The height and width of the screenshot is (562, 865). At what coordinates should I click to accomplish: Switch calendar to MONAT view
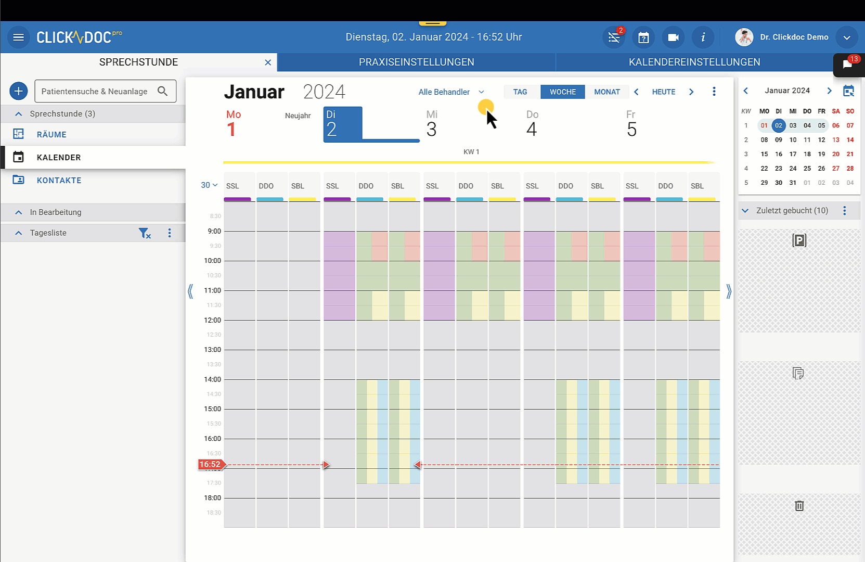(606, 92)
